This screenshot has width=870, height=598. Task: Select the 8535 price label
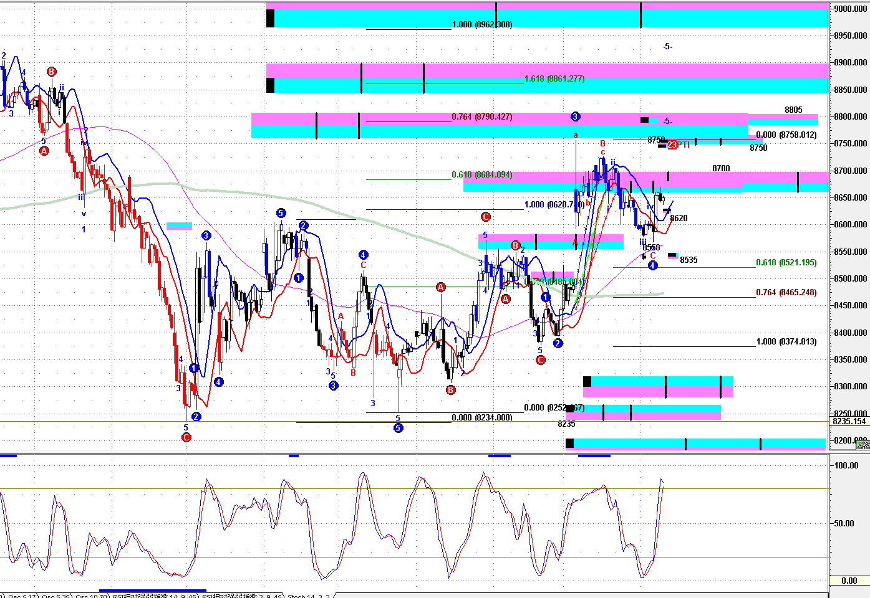click(689, 260)
